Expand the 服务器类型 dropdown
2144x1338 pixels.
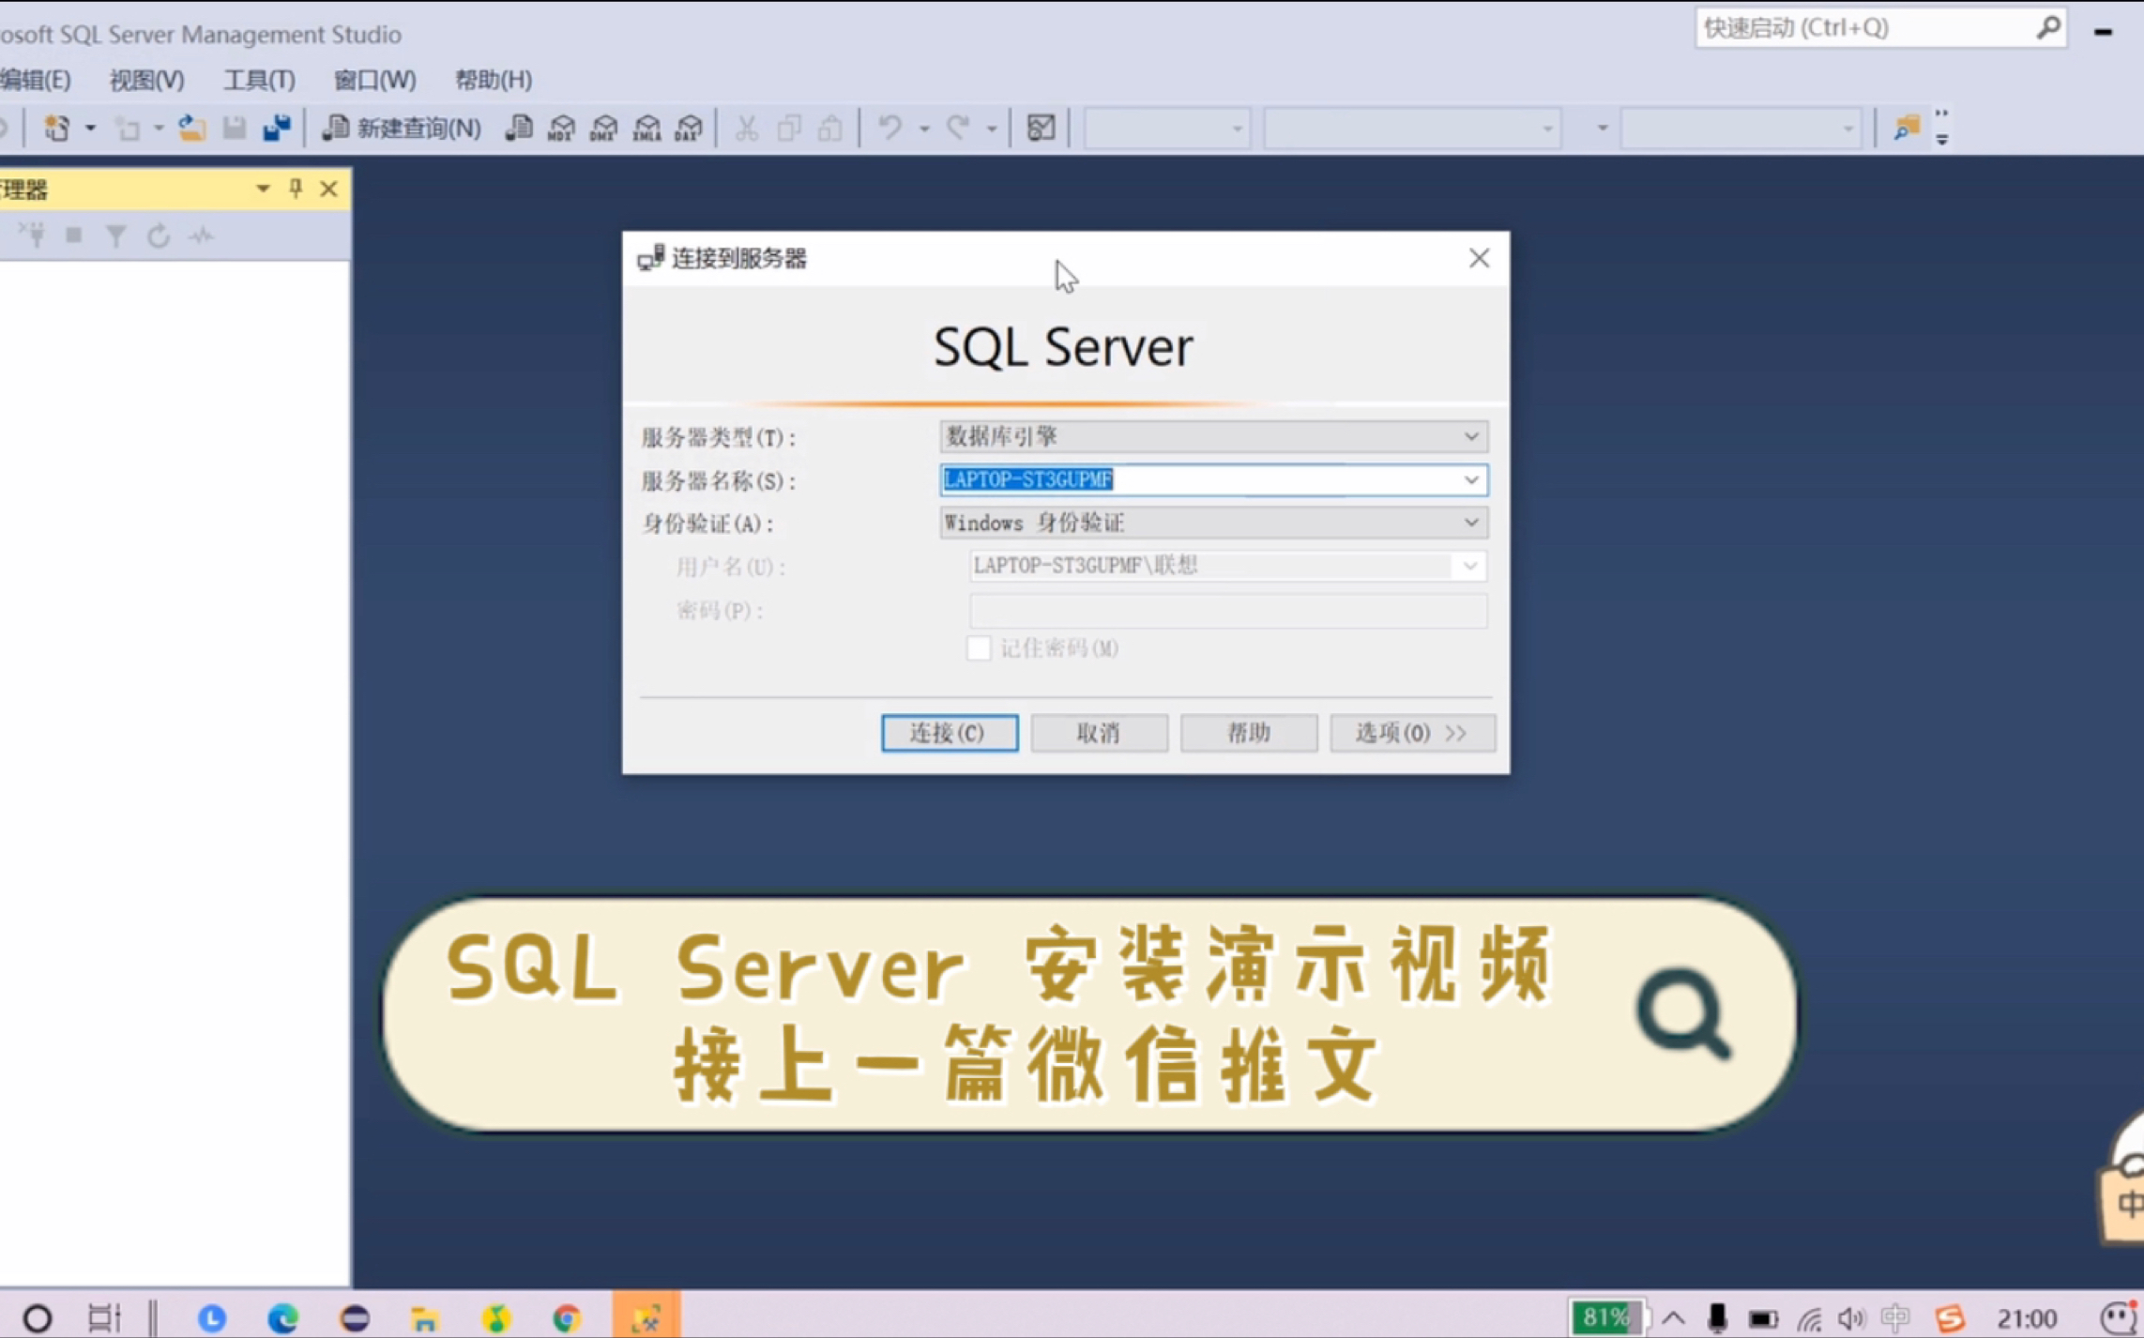click(x=1470, y=436)
